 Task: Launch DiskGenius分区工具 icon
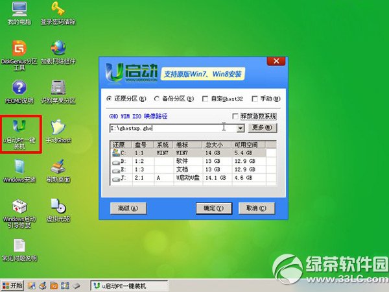tap(19, 55)
